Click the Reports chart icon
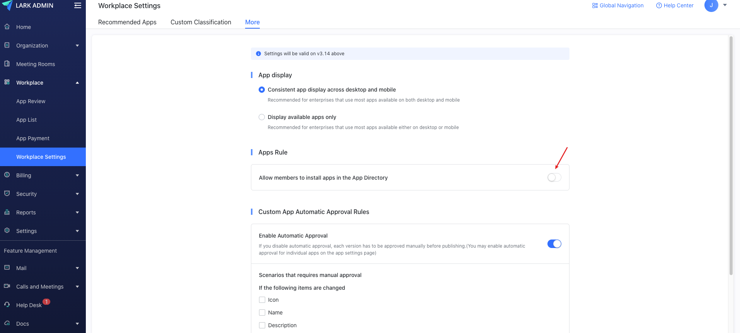The image size is (740, 333). 7,212
